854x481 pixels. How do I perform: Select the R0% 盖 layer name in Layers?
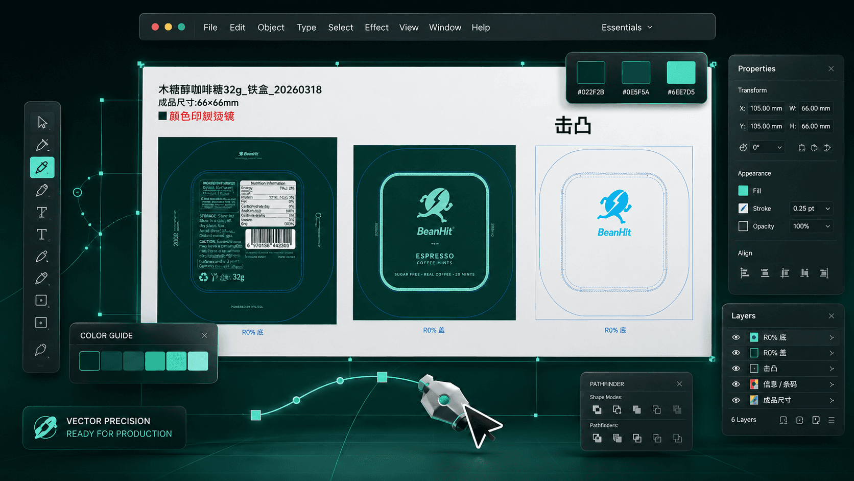coord(775,353)
